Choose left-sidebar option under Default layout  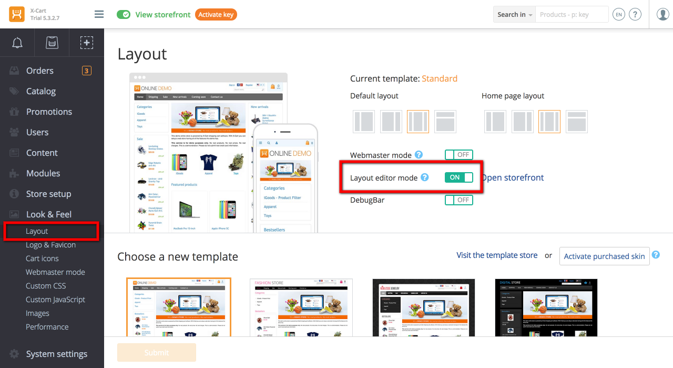tap(364, 122)
